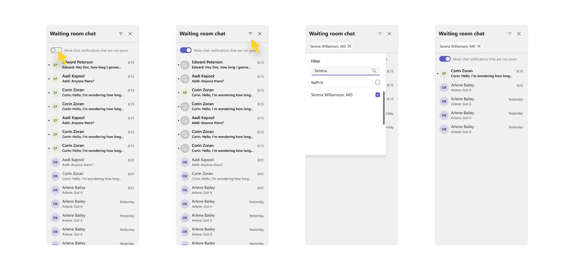Click the Serena filter search field
This screenshot has height=270, width=574.
(345, 71)
